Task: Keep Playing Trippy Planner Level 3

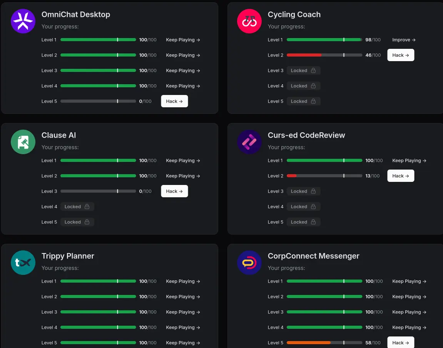Action: click(x=183, y=312)
